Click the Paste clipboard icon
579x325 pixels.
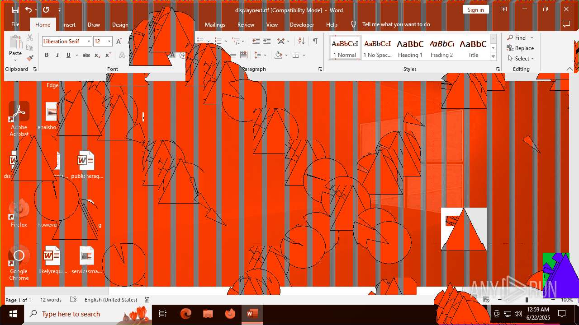point(15,42)
